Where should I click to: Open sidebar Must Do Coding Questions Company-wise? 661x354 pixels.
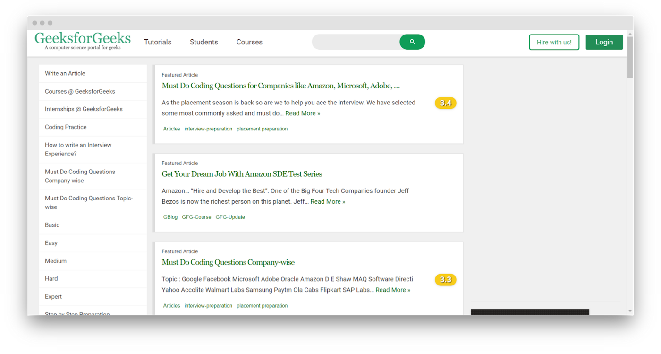tap(80, 176)
